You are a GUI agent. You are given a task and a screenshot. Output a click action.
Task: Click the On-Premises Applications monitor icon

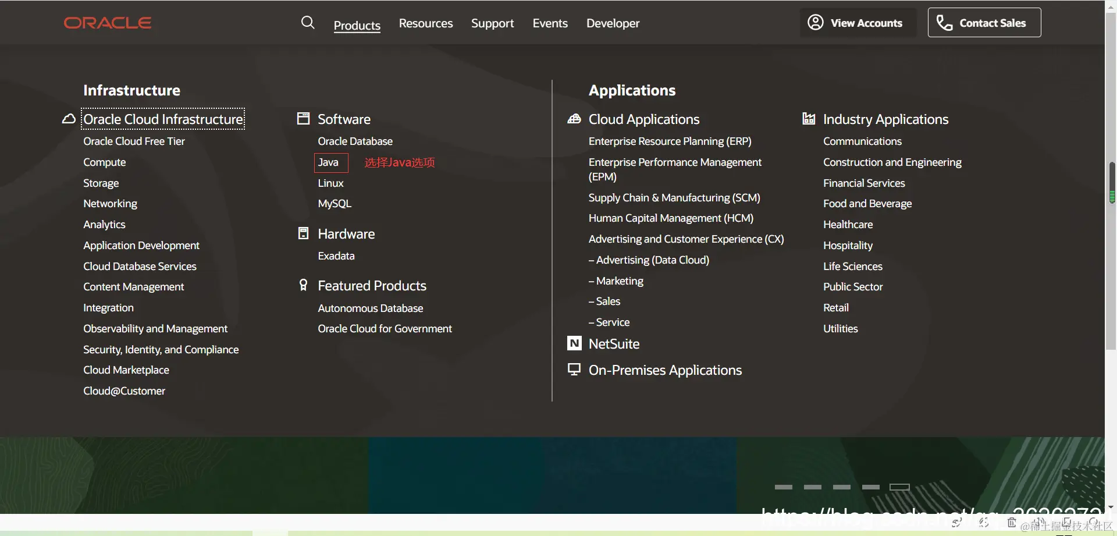pos(574,370)
